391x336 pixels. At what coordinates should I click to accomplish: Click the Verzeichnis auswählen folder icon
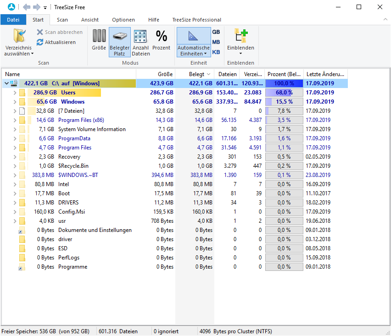click(x=19, y=36)
